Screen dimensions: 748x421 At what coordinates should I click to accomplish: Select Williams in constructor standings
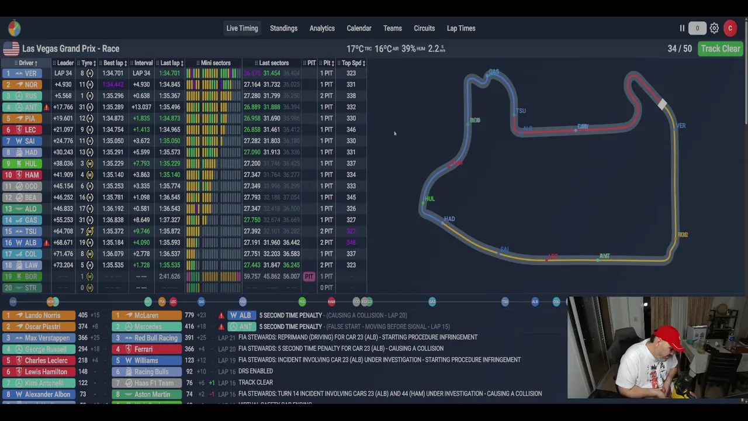coord(147,361)
